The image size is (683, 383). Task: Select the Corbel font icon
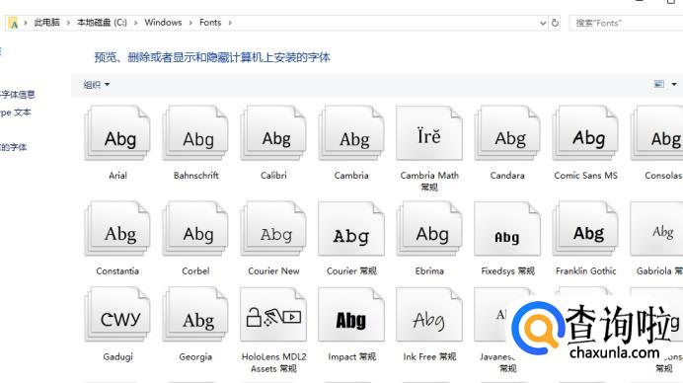pyautogui.click(x=195, y=229)
